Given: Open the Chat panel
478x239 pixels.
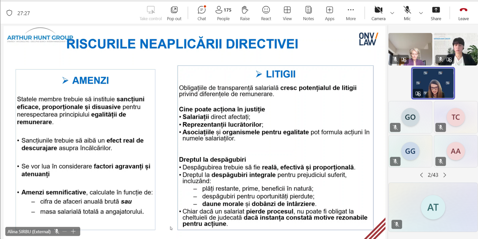Looking at the screenshot, I should click(202, 13).
